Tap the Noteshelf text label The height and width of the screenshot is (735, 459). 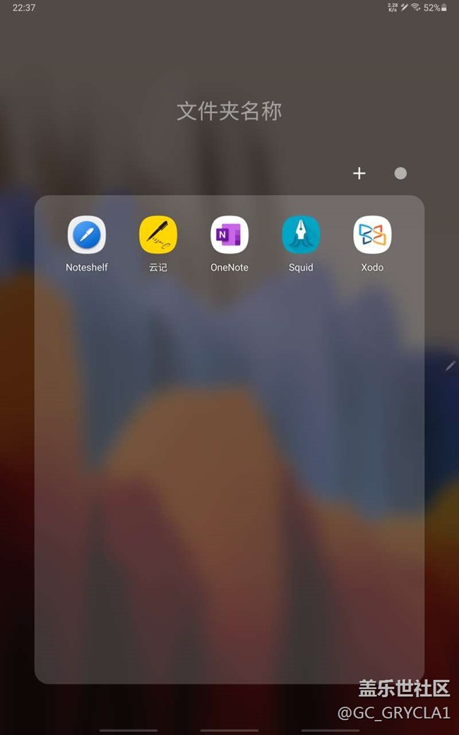point(87,268)
